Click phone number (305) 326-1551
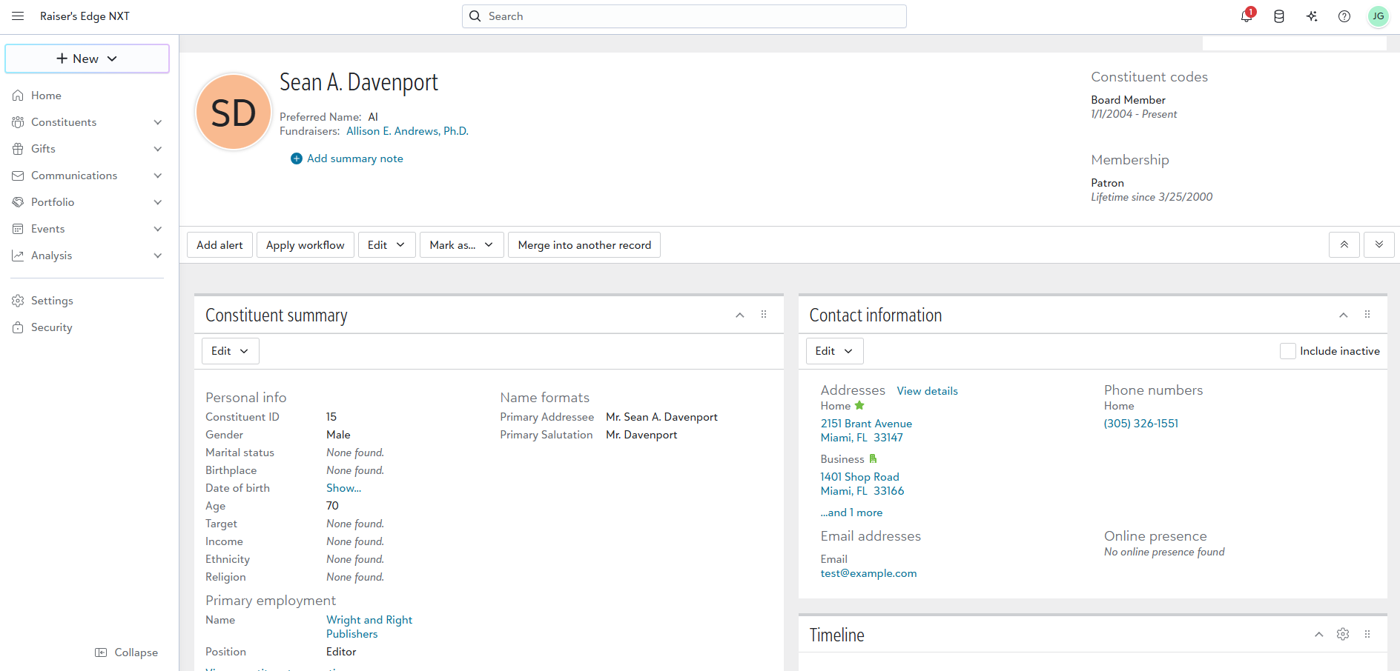Image resolution: width=1400 pixels, height=671 pixels. tap(1141, 424)
